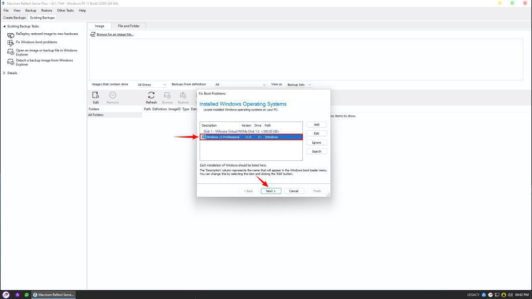Screen dimensions: 532x299
Task: Click the Restore image toolbar icon
Action: pos(183,96)
